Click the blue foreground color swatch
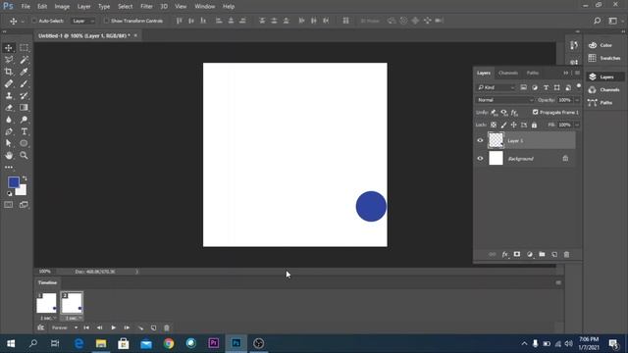The image size is (628, 353). click(13, 182)
